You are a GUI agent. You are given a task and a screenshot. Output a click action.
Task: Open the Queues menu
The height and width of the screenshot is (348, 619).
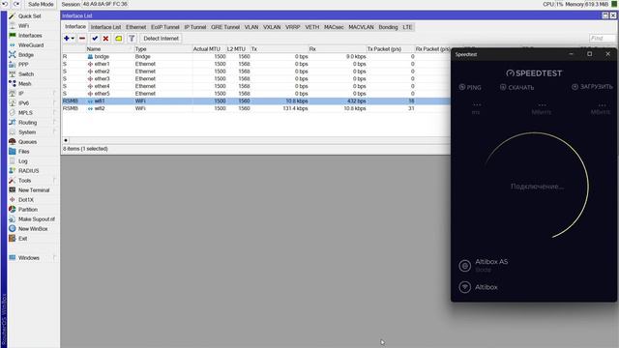[x=27, y=142]
